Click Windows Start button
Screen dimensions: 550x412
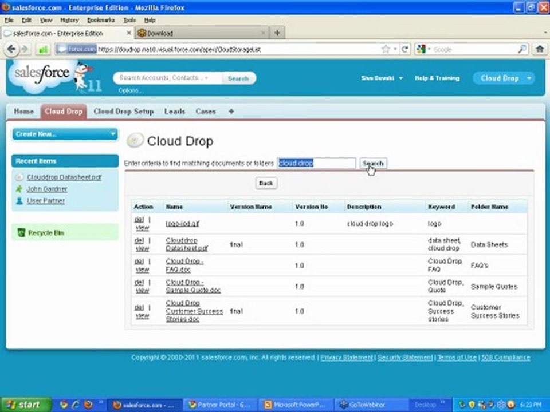25,405
